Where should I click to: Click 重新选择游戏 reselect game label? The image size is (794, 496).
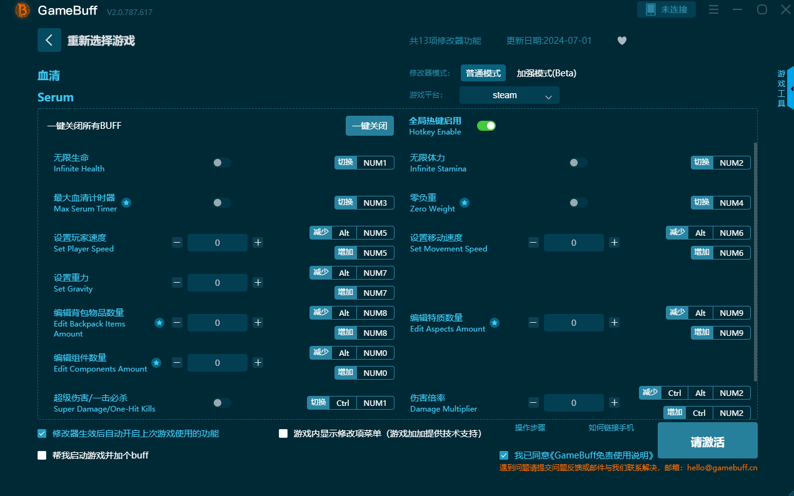coord(101,41)
